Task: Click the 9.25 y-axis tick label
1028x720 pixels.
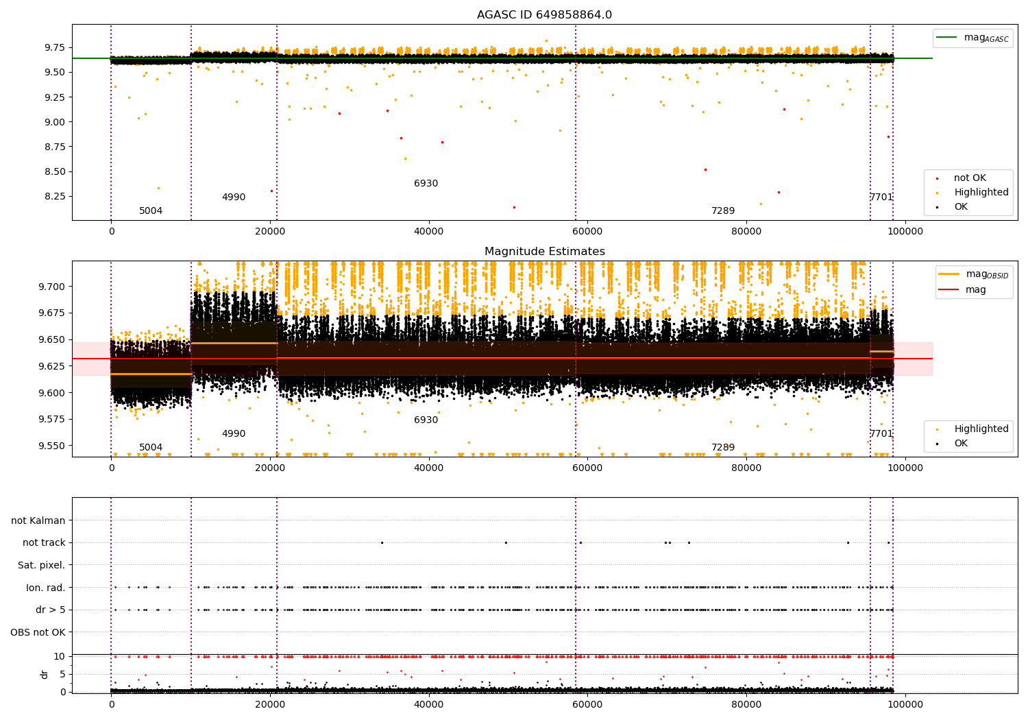Action: pos(54,97)
